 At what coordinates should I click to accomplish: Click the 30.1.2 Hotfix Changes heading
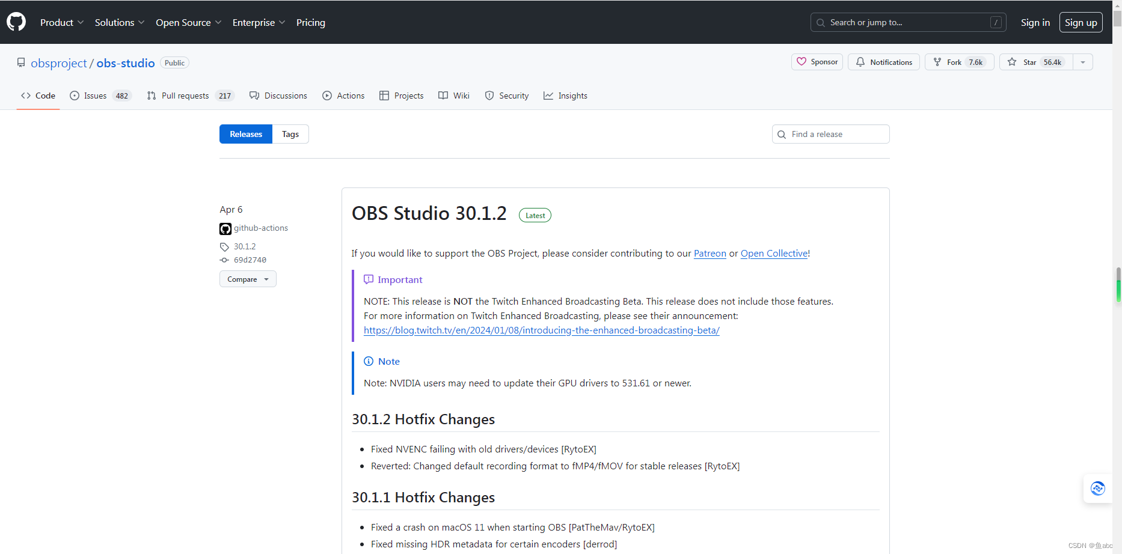(423, 419)
